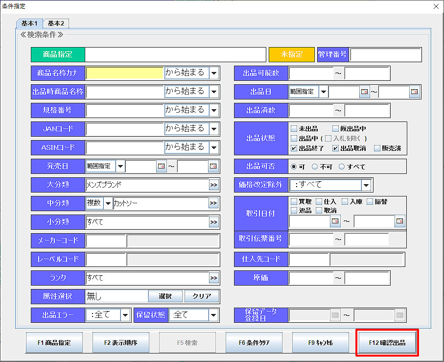Open calendar for 出品日 end date
This screenshot has height=362, width=444.
click(x=414, y=92)
